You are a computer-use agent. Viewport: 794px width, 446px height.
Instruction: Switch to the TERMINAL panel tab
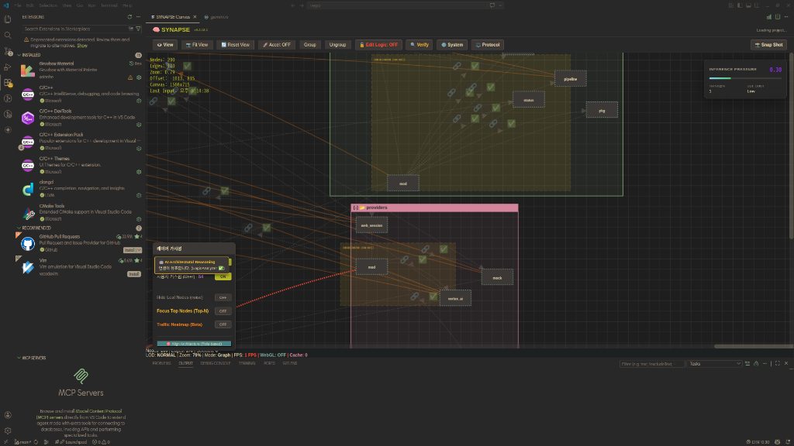[247, 364]
